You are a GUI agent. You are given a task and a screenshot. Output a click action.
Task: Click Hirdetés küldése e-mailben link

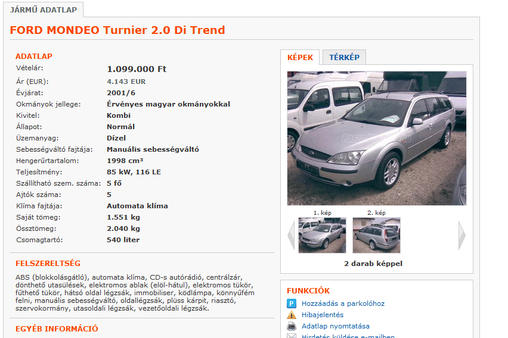[x=348, y=336]
